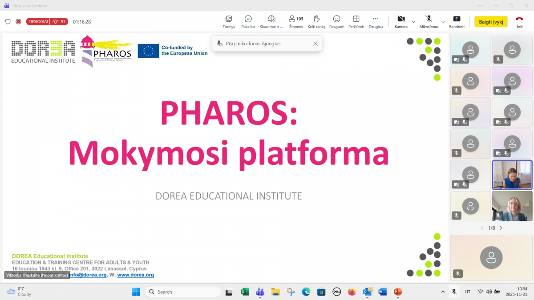Open the Reaguoti reactions menu
This screenshot has width=534, height=300.
336,21
